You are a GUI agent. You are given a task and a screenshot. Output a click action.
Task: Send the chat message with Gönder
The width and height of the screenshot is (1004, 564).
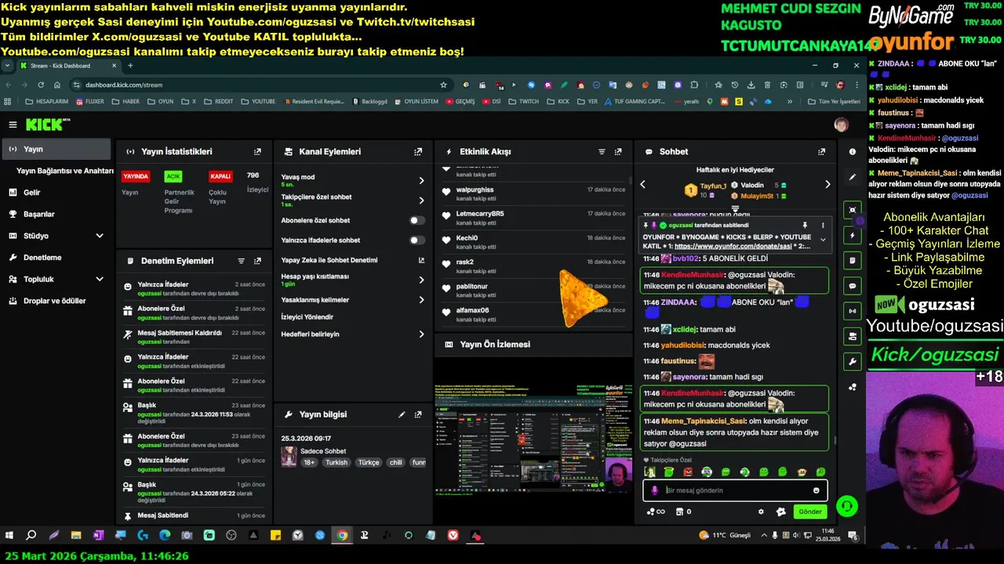pos(810,512)
